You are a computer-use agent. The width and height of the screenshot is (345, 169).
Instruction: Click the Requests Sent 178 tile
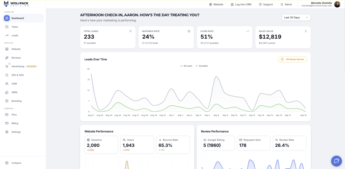click(253, 143)
